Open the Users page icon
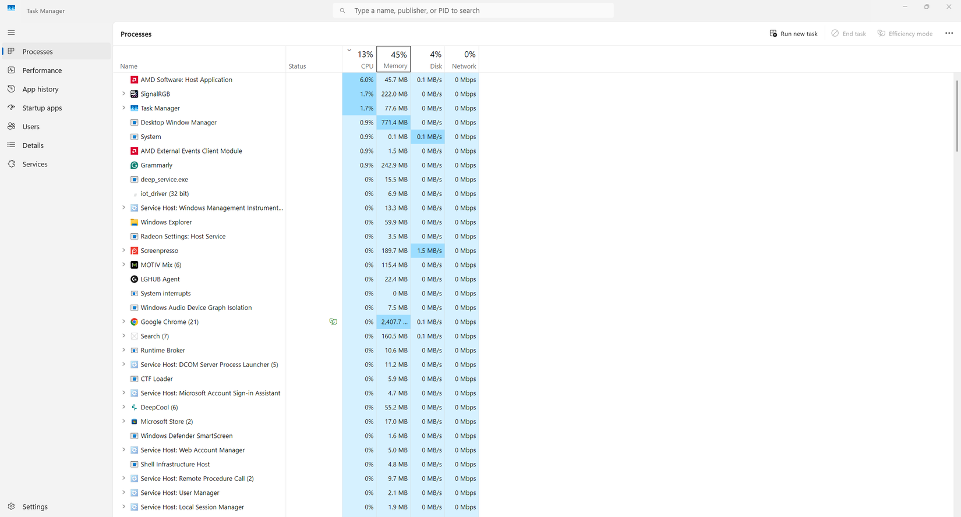Image resolution: width=961 pixels, height=517 pixels. click(12, 126)
